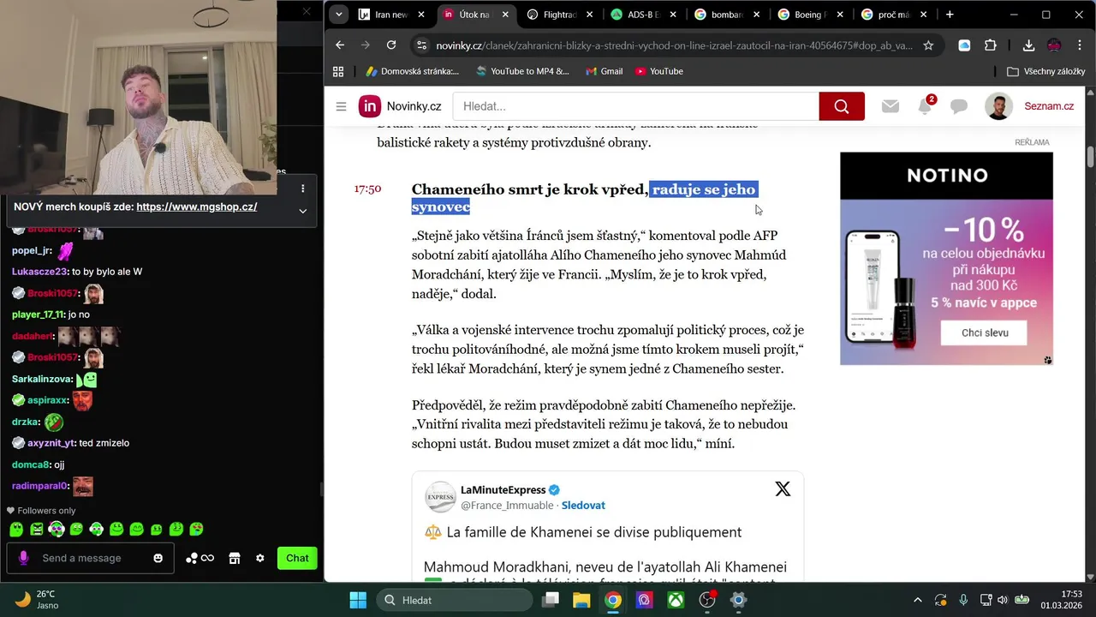This screenshot has height=617, width=1096.
Task: Click the purple microphone icon in chat
Action: tap(23, 558)
